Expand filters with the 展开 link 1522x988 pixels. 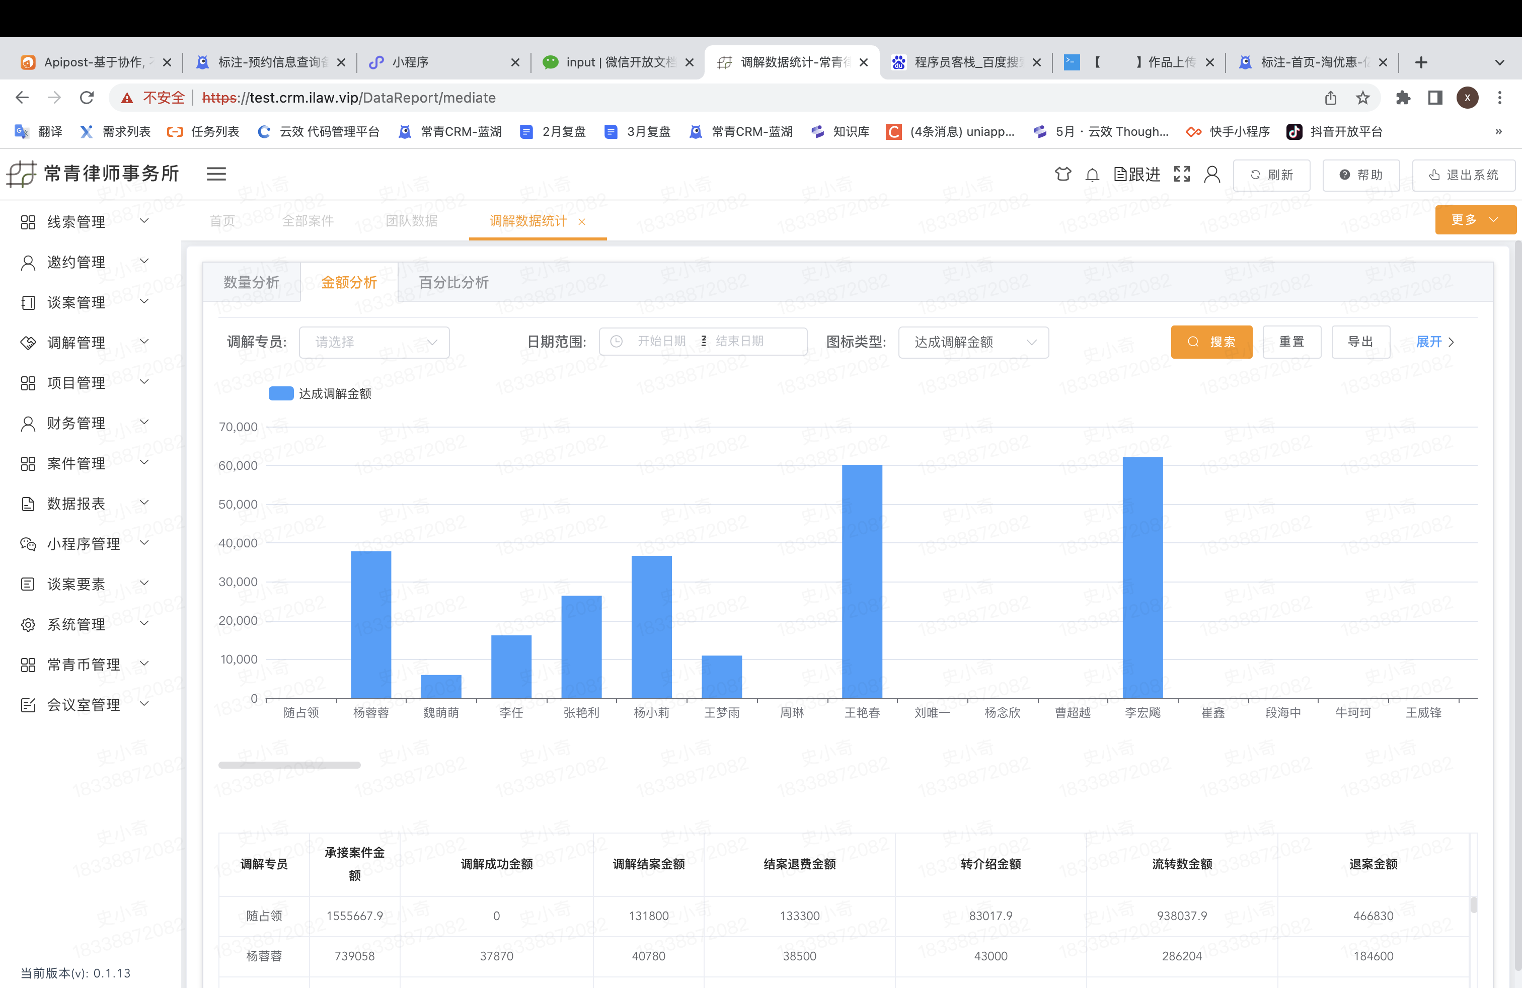pos(1435,342)
